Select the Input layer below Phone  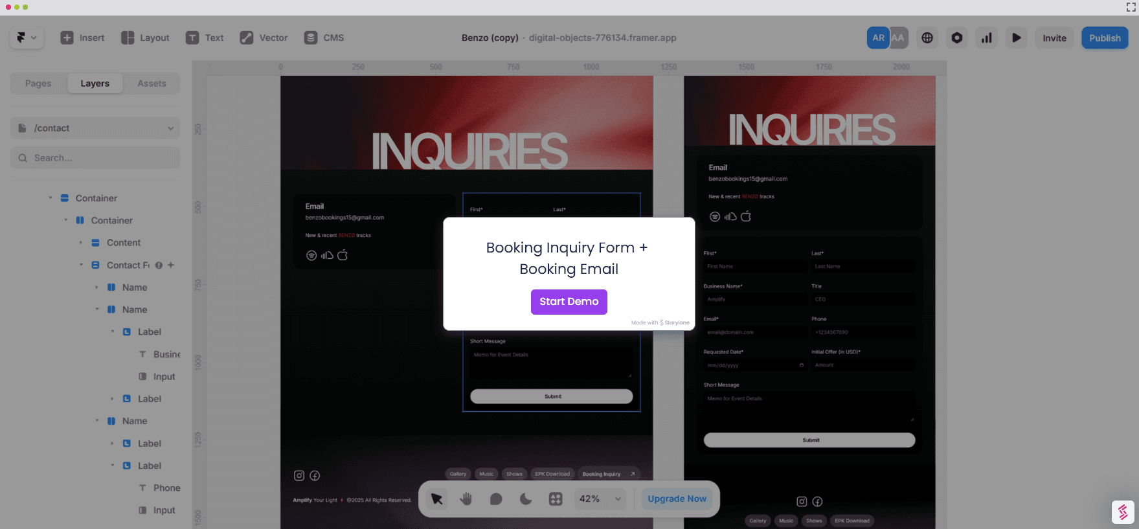coord(95,510)
